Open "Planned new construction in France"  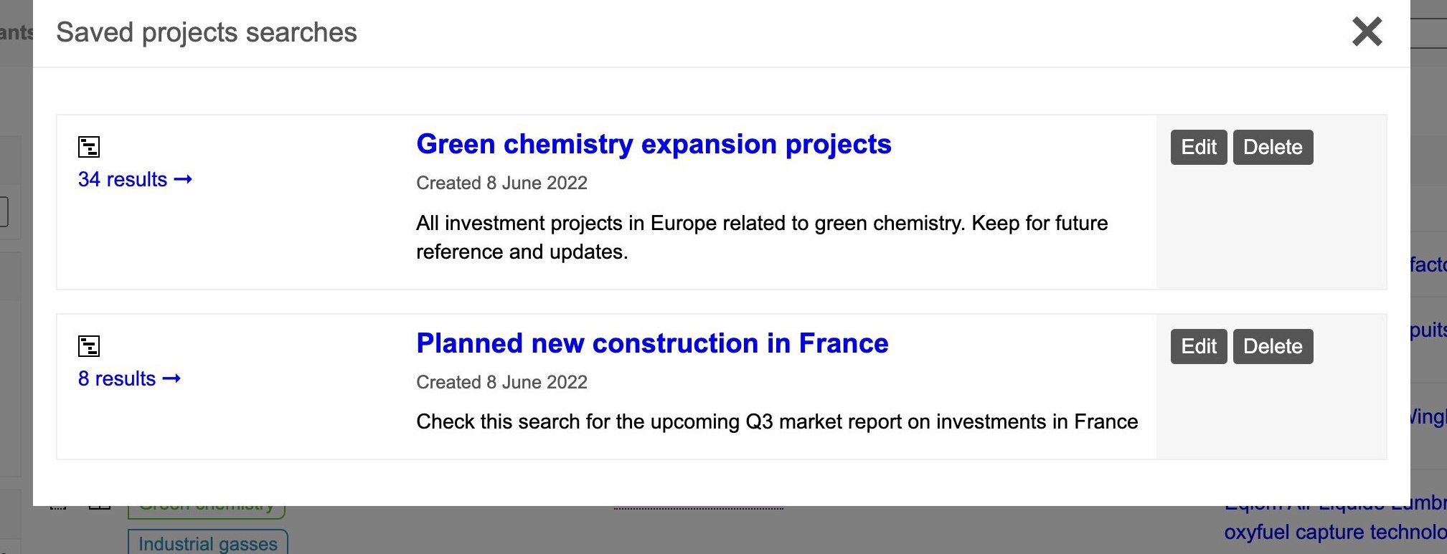coord(651,344)
